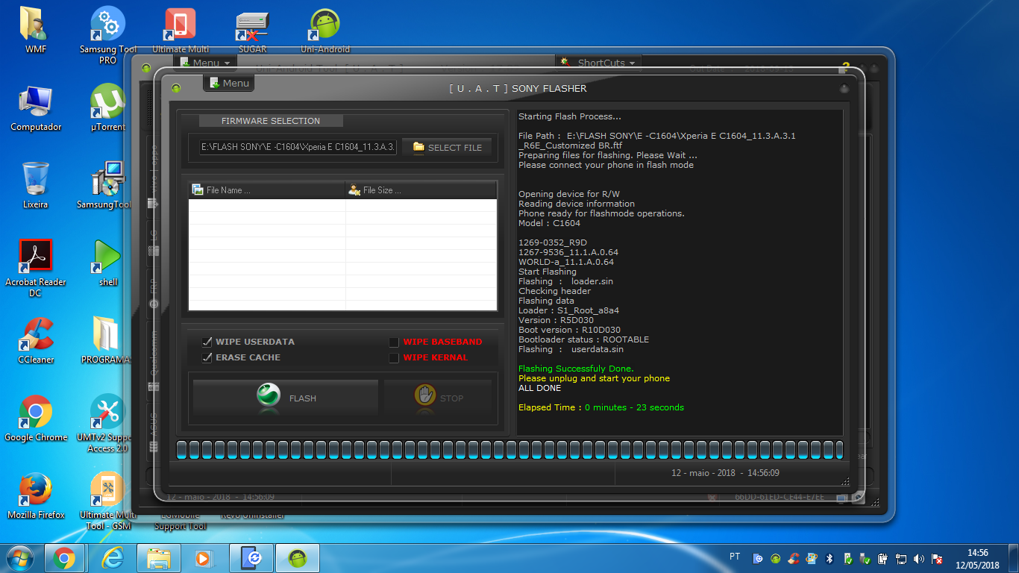The image size is (1019, 573).
Task: Open Ultimate Multi desktop shortcut at top
Action: point(180,30)
